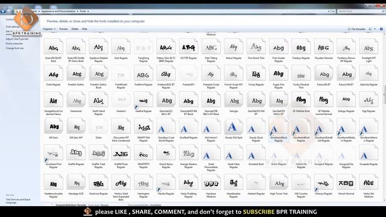The height and width of the screenshot is (217, 386).
Task: Select the Gill Sans font icon
Action: [x=54, y=127]
